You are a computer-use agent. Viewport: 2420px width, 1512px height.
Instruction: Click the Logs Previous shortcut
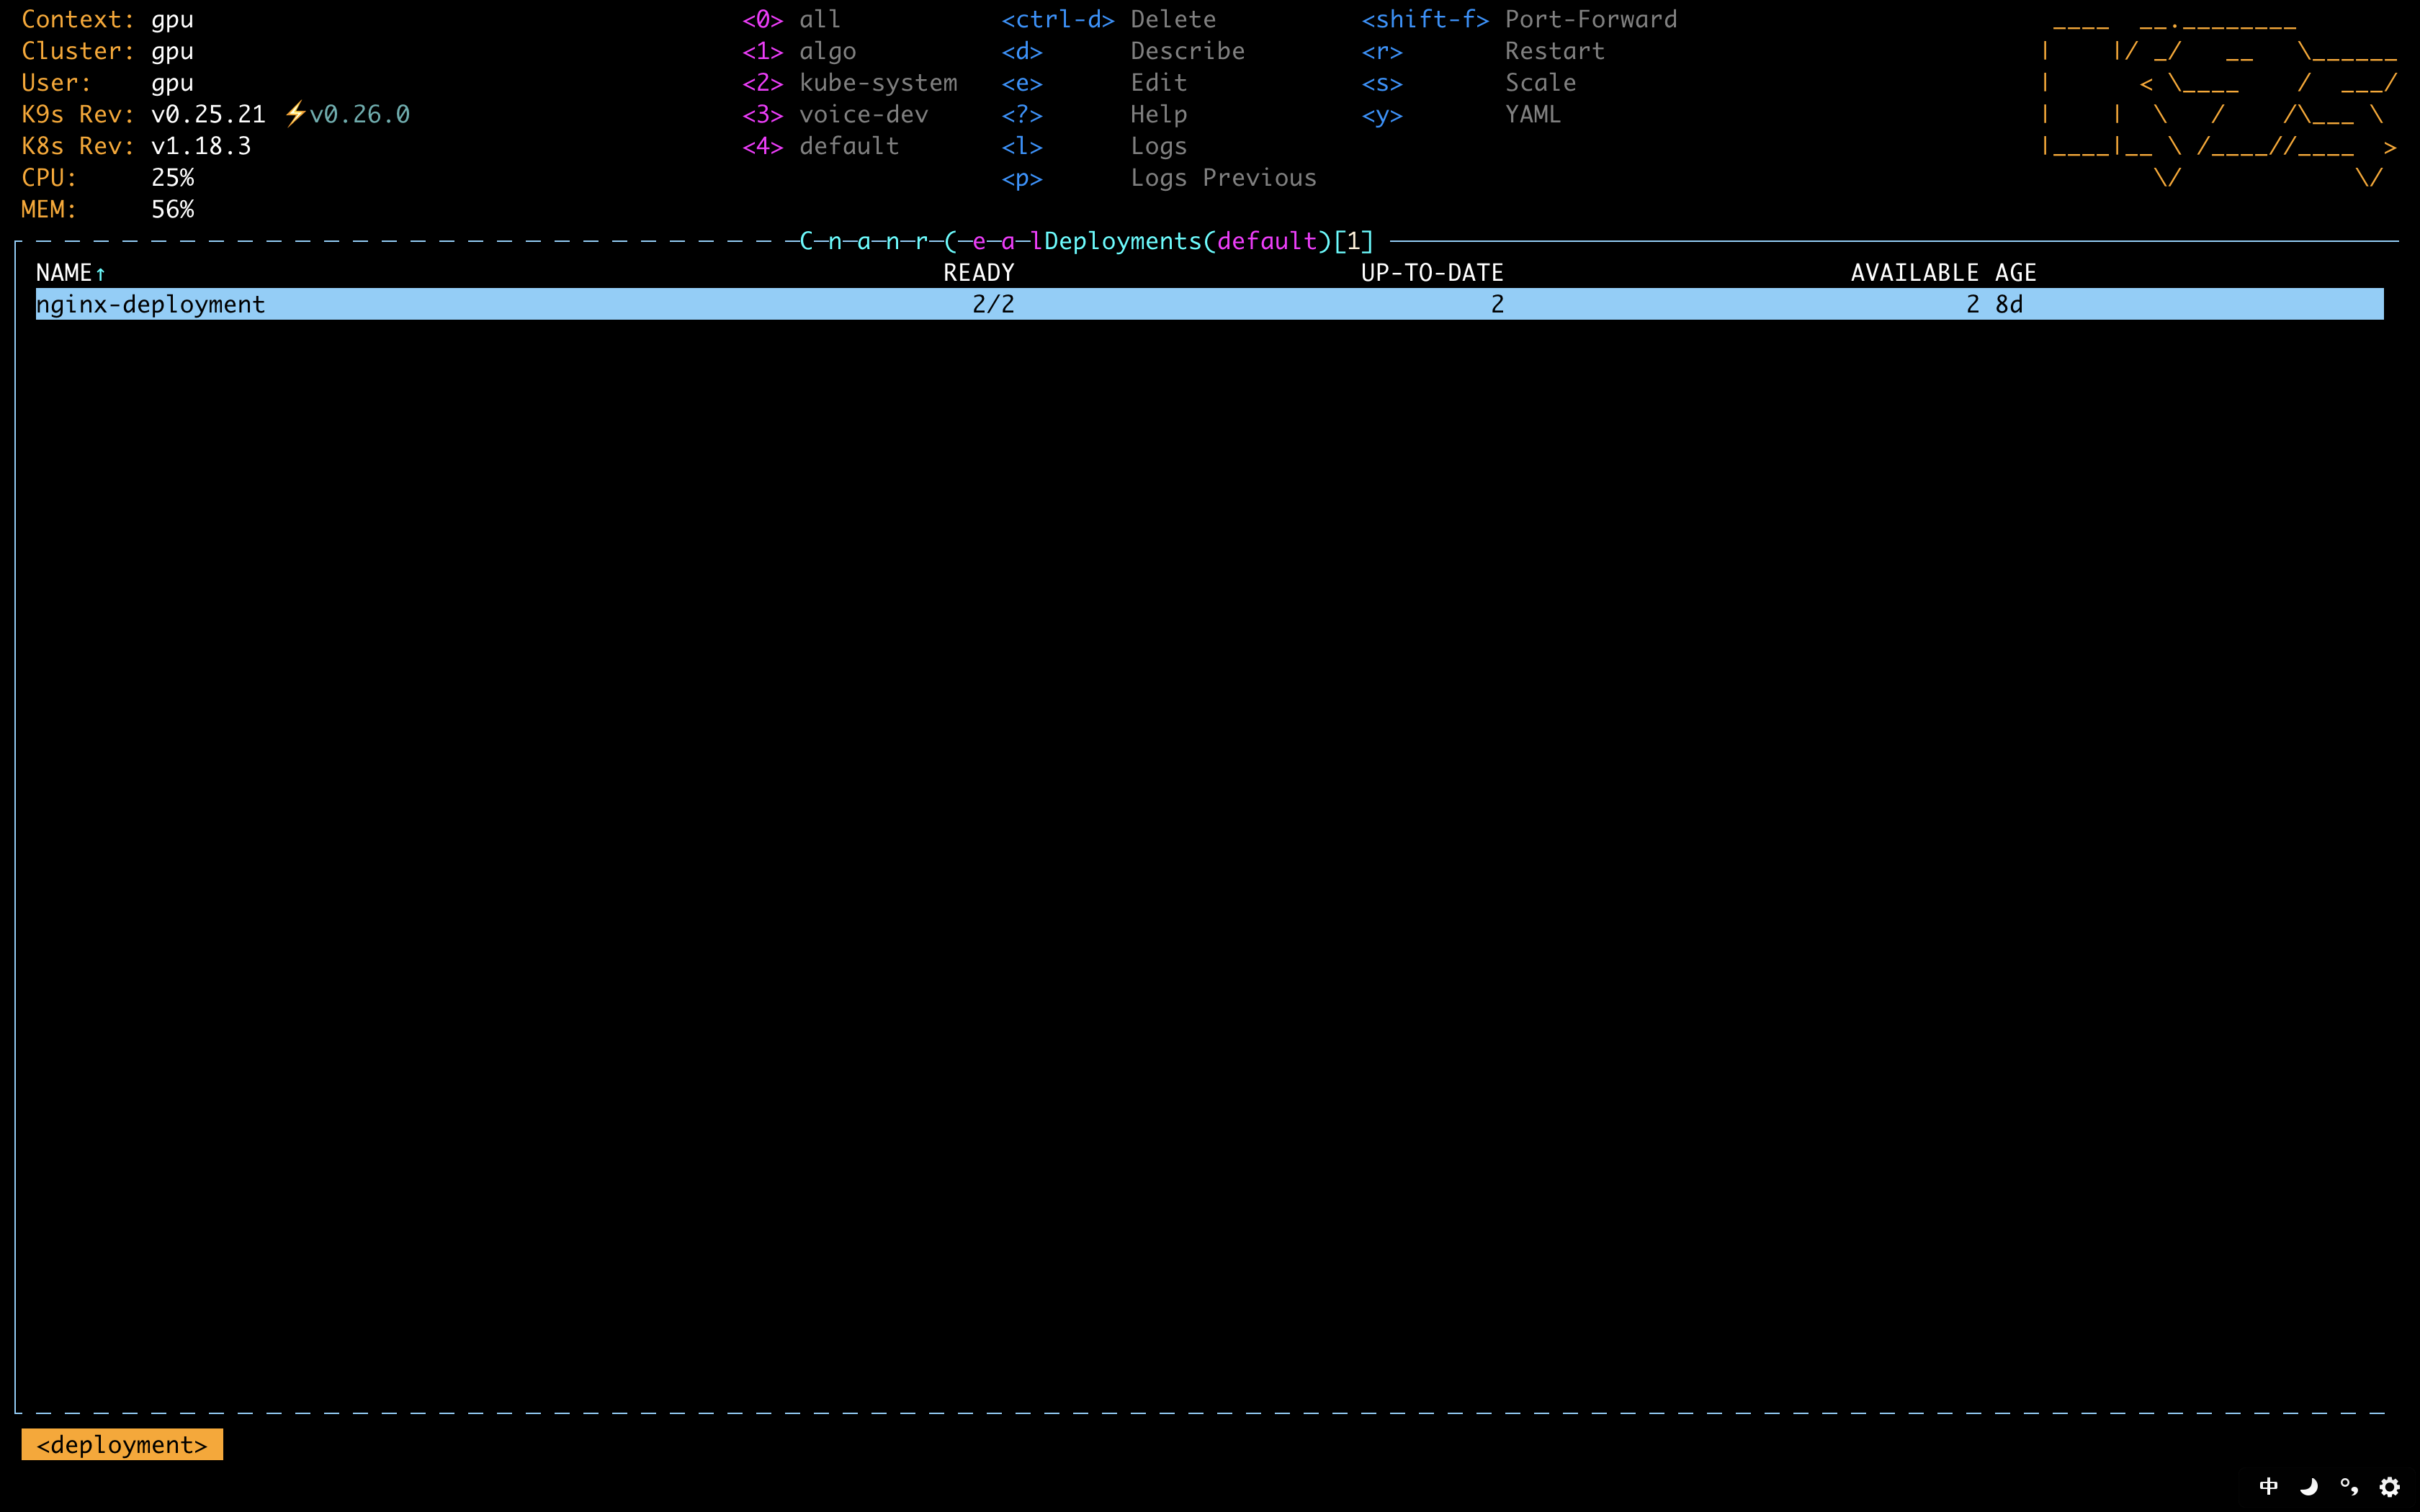tap(1222, 178)
